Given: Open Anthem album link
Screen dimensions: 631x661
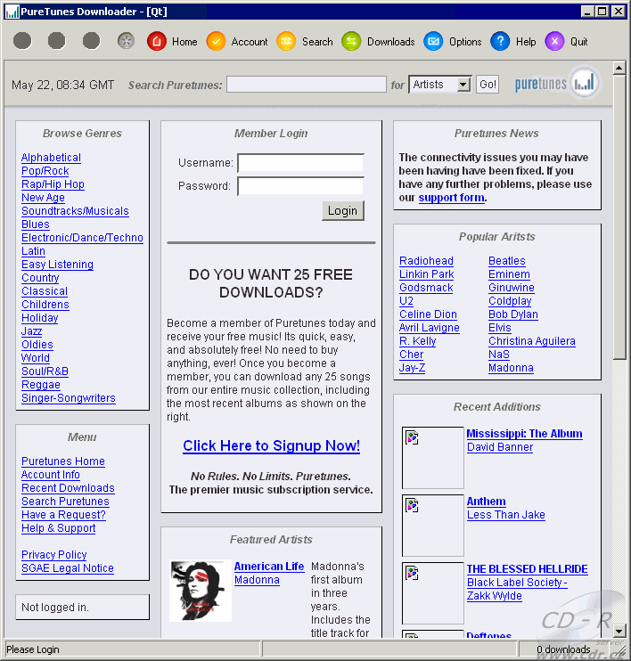Looking at the screenshot, I should (x=486, y=502).
